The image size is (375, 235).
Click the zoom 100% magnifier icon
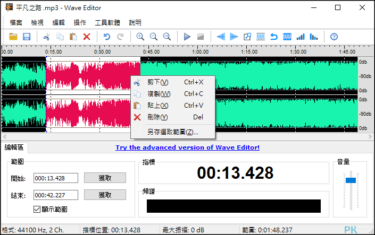[167, 37]
